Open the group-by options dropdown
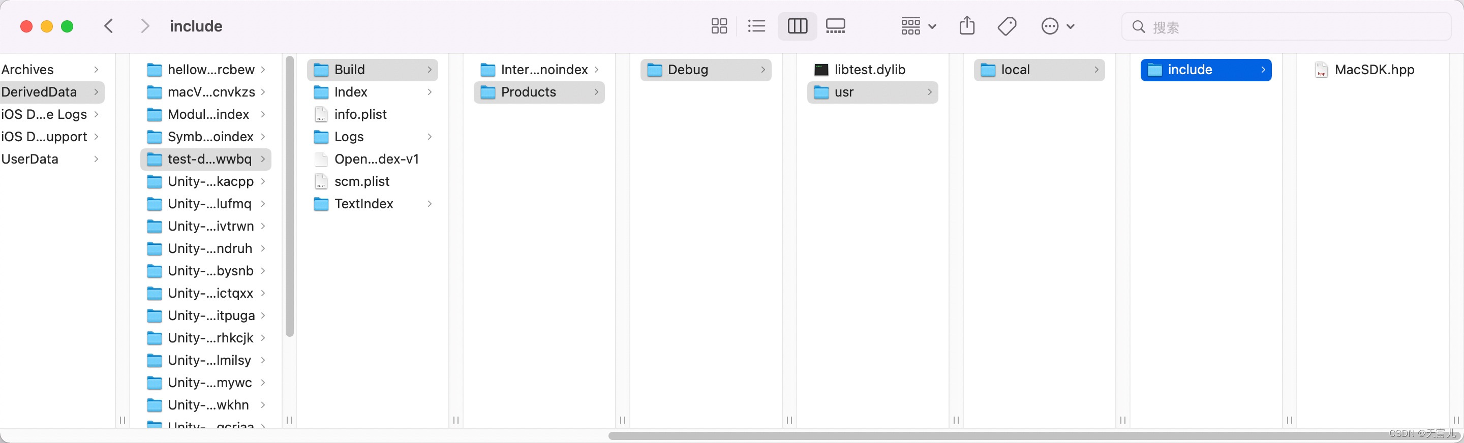The image size is (1464, 443). point(919,26)
